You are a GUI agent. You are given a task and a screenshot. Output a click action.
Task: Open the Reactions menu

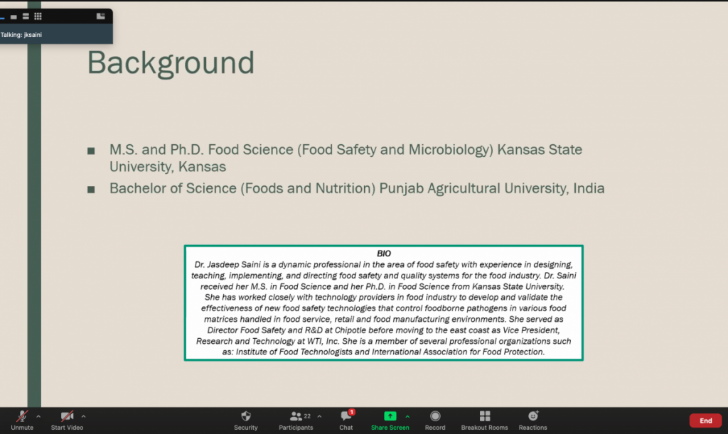(x=532, y=421)
